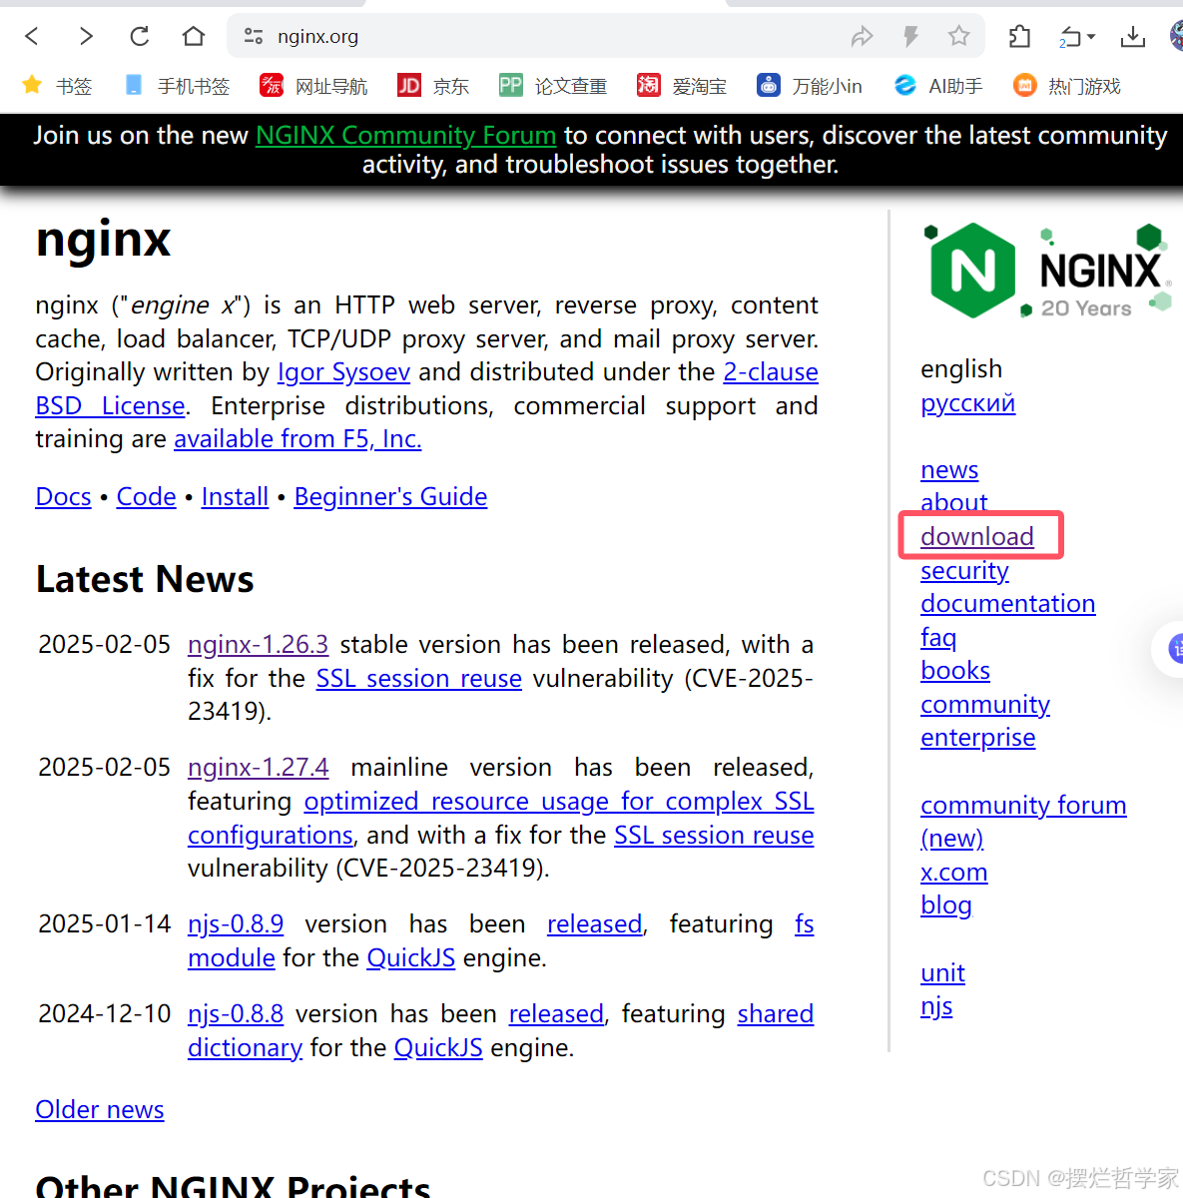Open optimized resource usage for complex SSL link
The width and height of the screenshot is (1183, 1198).
tap(559, 802)
